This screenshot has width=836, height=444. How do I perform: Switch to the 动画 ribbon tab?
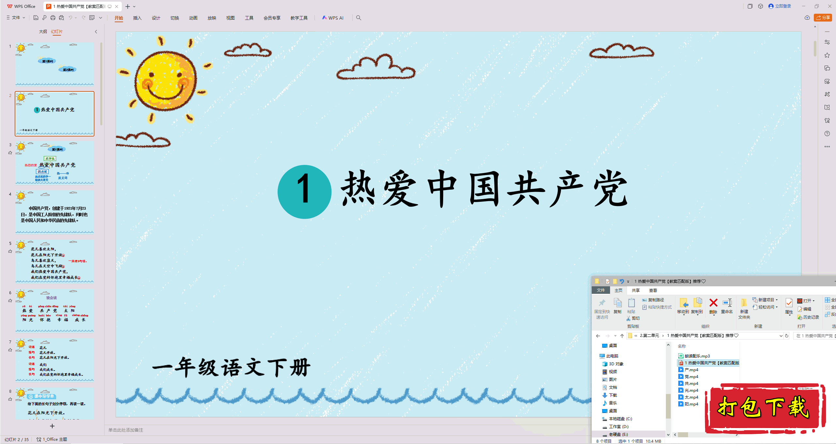[x=193, y=18]
